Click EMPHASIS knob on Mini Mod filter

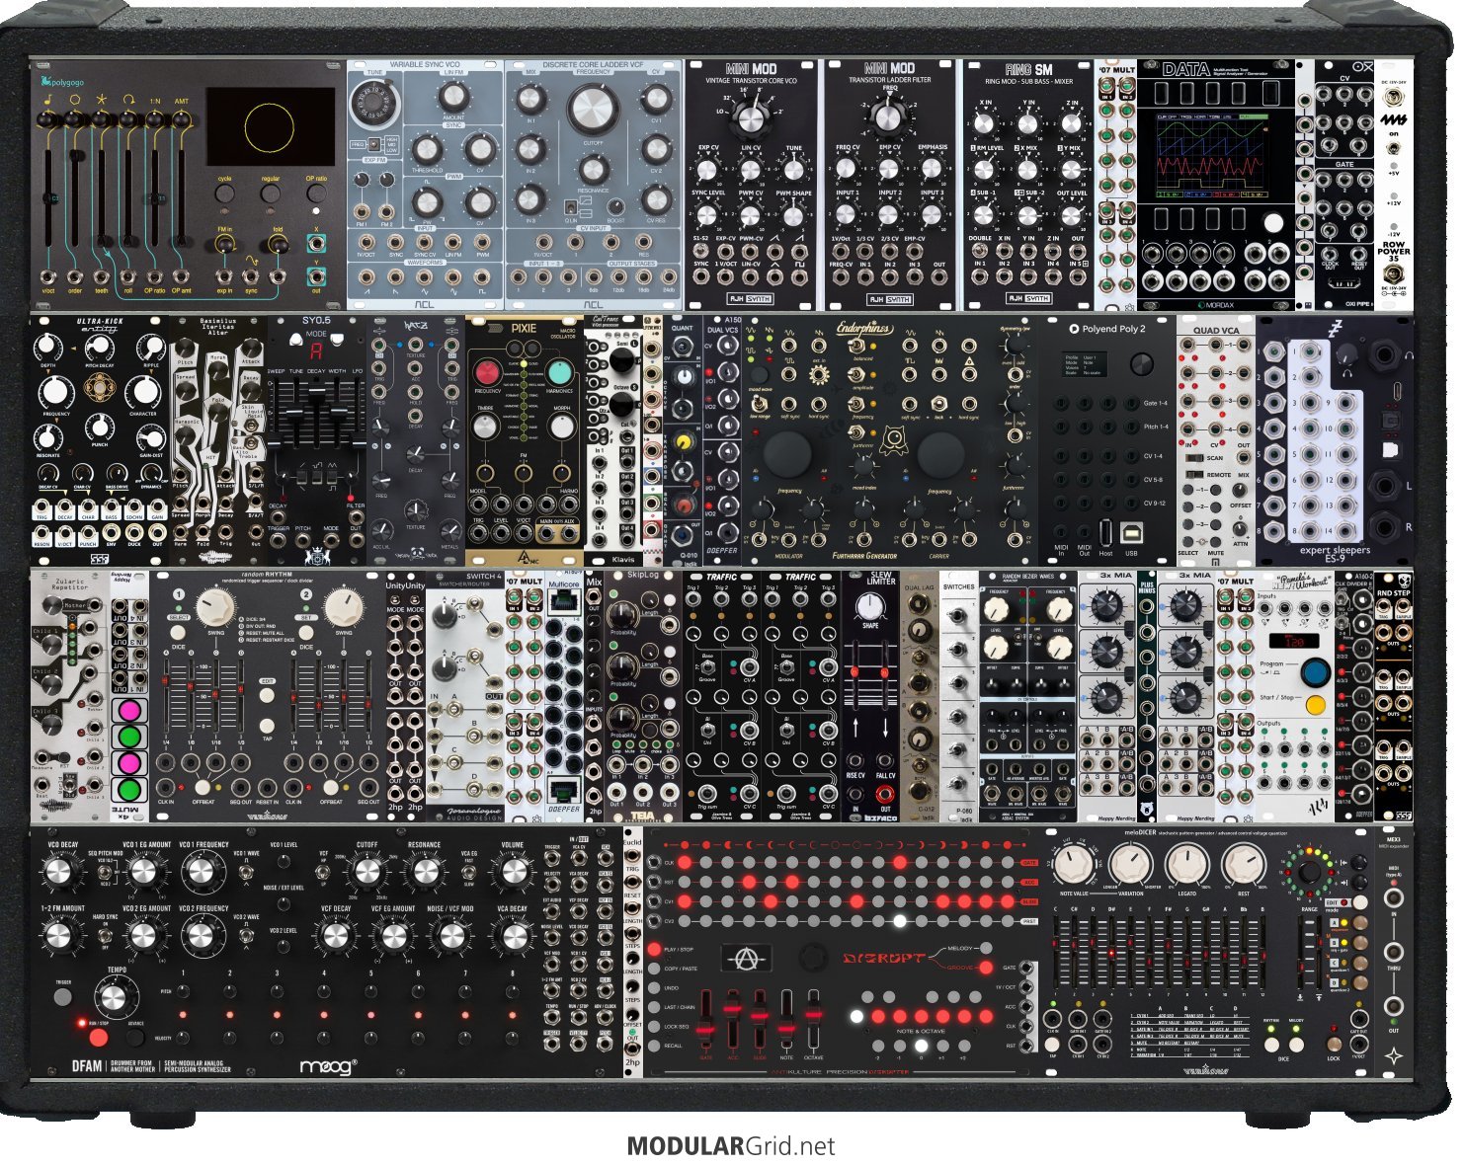[x=932, y=169]
